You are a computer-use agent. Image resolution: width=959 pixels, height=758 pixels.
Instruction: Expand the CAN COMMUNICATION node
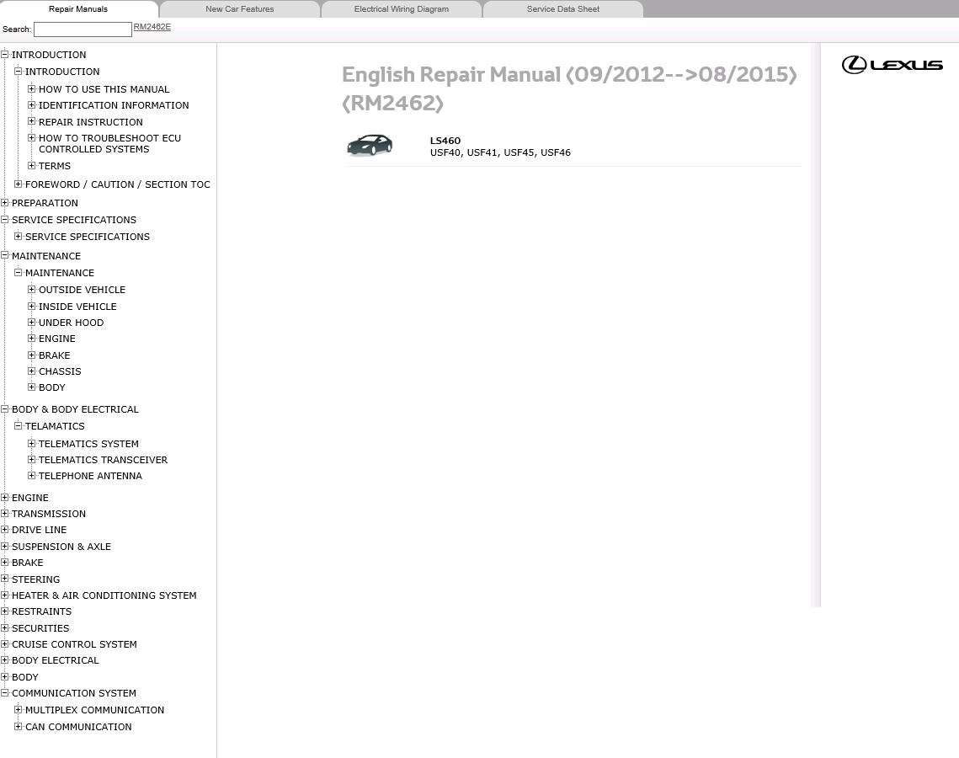19,727
